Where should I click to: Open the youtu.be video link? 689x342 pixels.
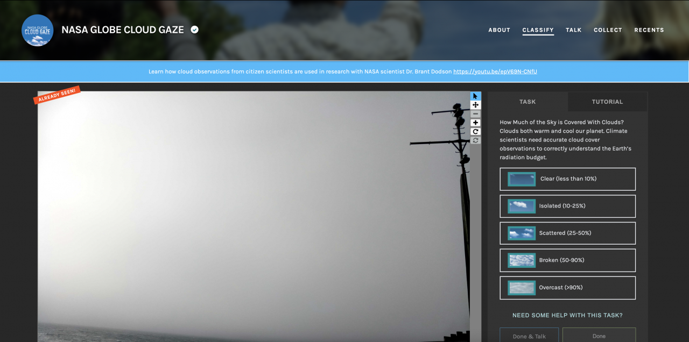pos(495,72)
